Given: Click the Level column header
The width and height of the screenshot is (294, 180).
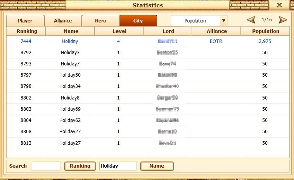Looking at the screenshot, I should 119,31.
